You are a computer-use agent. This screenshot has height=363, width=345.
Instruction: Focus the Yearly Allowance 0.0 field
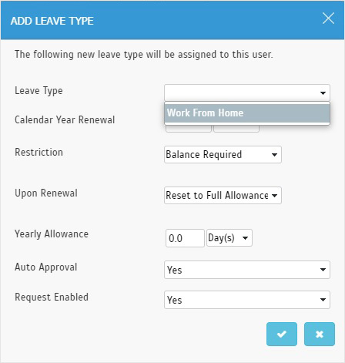click(185, 238)
